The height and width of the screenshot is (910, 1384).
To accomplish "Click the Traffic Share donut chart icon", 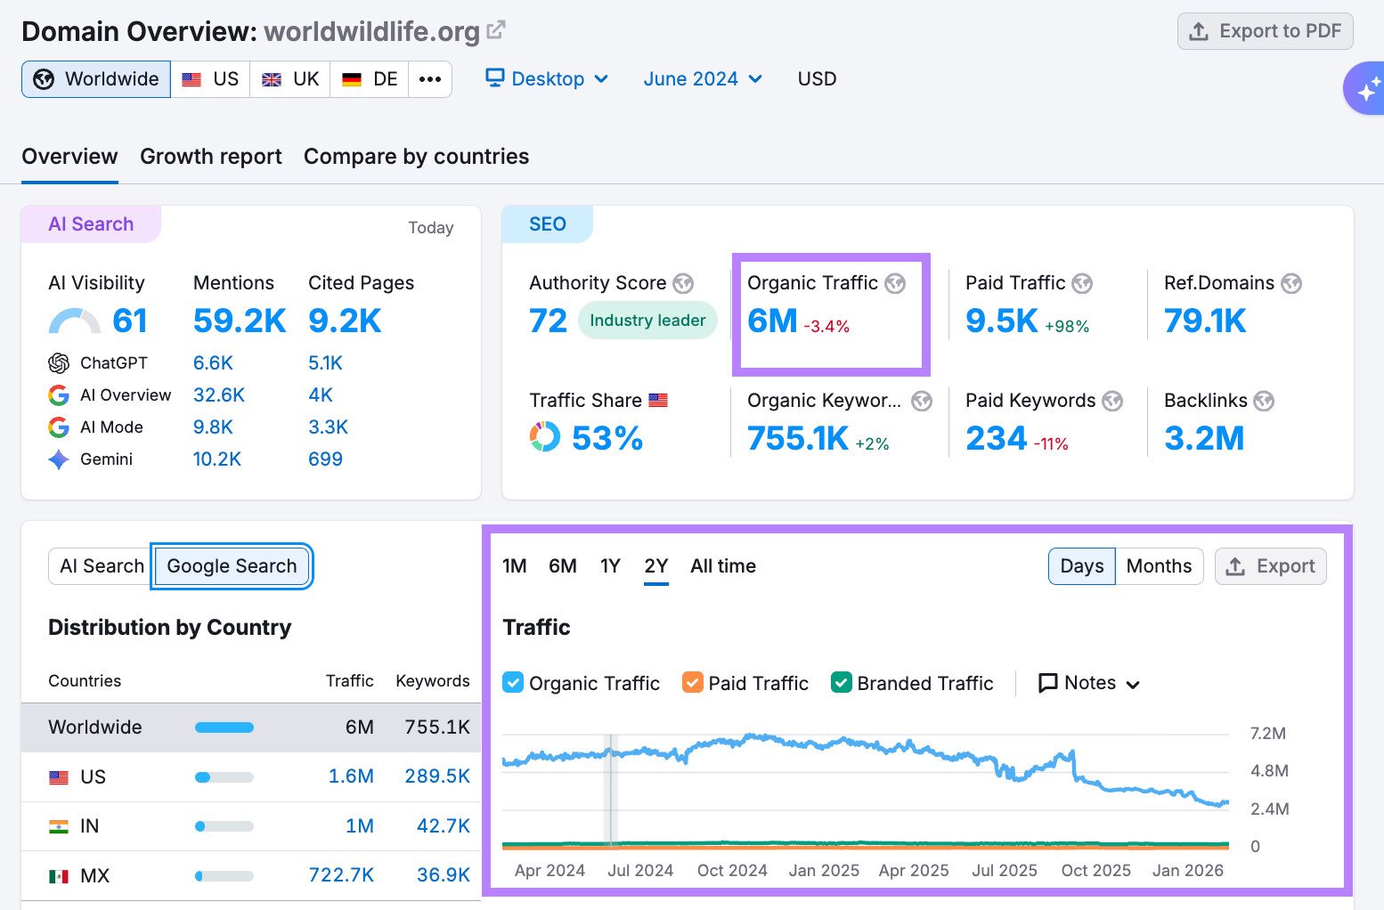I will click(x=545, y=437).
